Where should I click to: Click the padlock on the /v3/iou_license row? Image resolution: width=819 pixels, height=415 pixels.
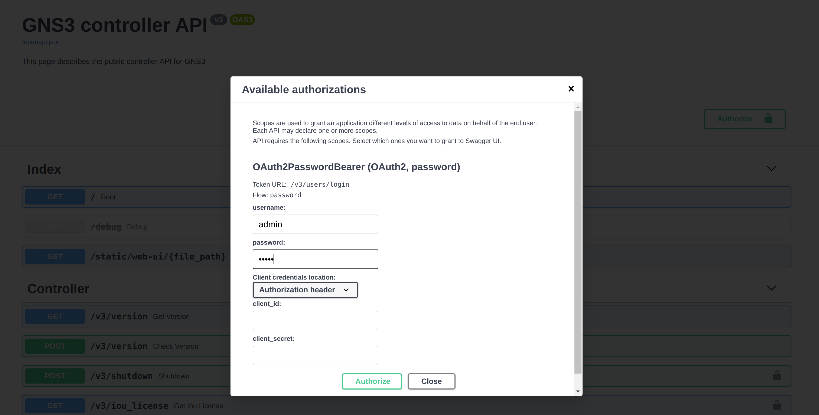click(777, 405)
